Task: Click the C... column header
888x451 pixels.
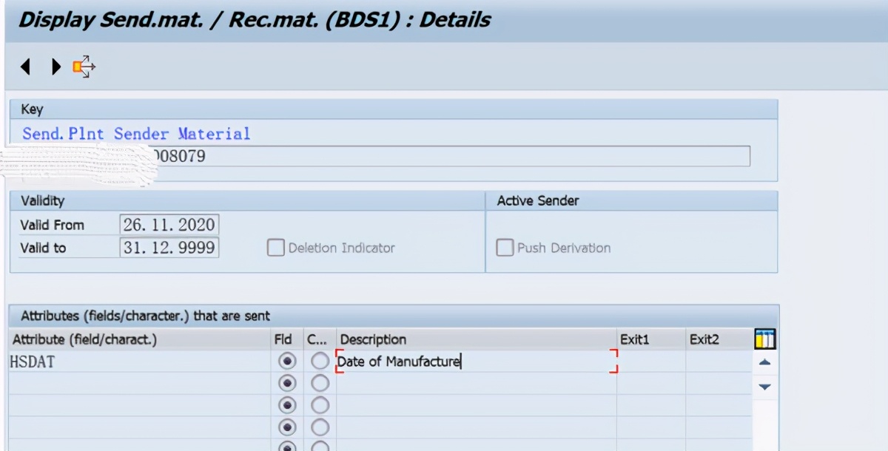Action: tap(320, 339)
